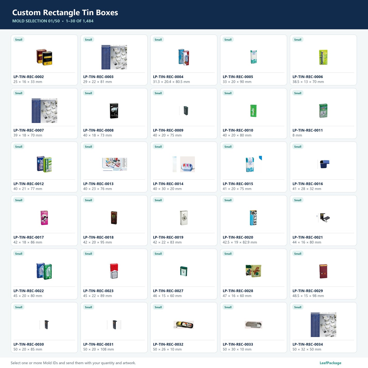Open the LP-TIN-REC-0032 slide tin thumbnail
Screen dimensions: 368x368
tap(183, 325)
